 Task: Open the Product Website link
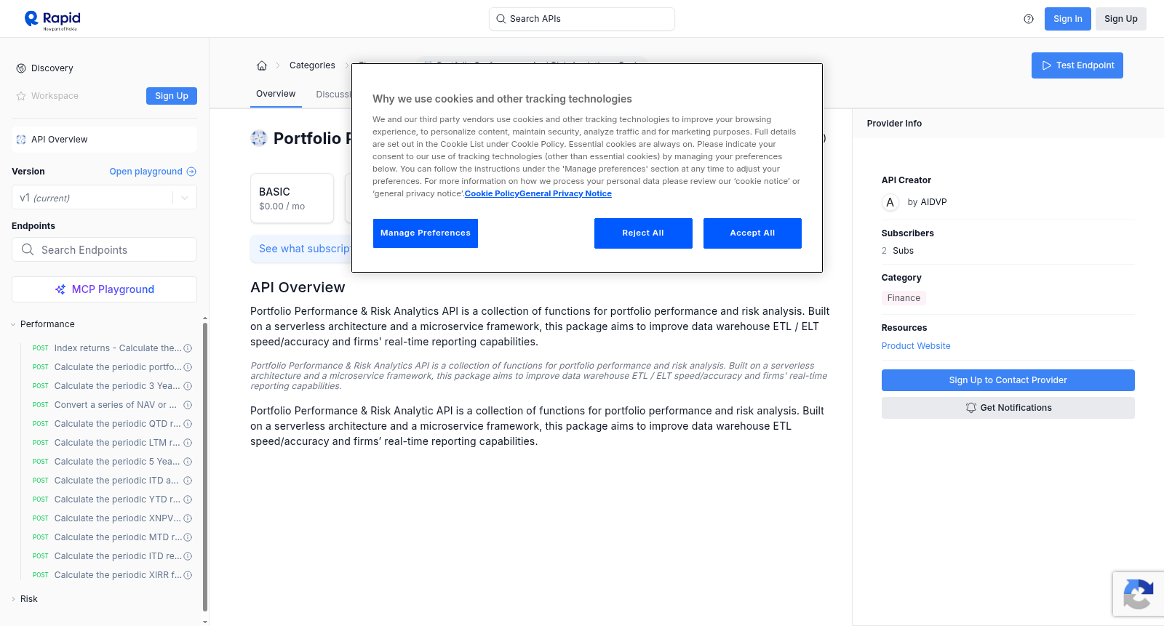pos(916,346)
